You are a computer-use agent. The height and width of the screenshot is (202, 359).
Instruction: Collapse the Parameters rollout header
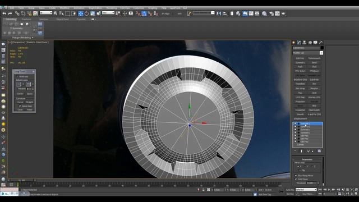click(x=307, y=159)
